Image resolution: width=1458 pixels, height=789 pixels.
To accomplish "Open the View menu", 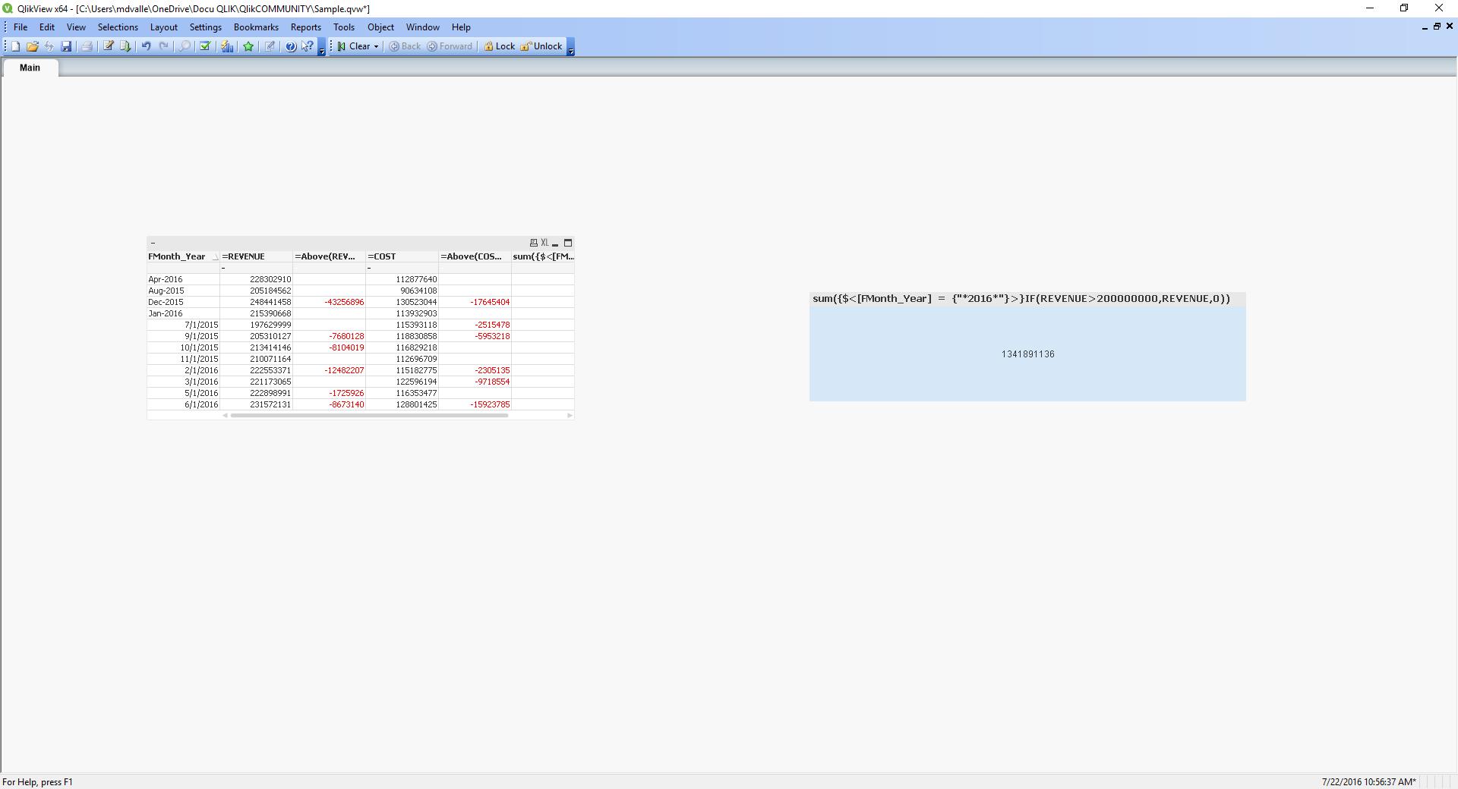I will click(x=76, y=27).
